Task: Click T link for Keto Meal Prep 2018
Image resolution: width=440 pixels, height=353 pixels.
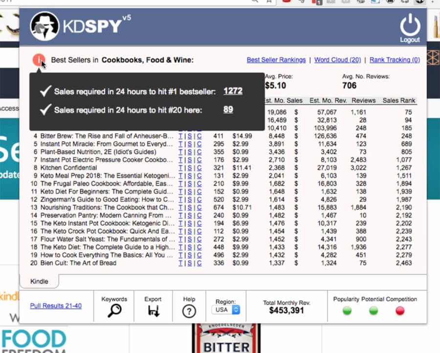Action: (x=180, y=176)
